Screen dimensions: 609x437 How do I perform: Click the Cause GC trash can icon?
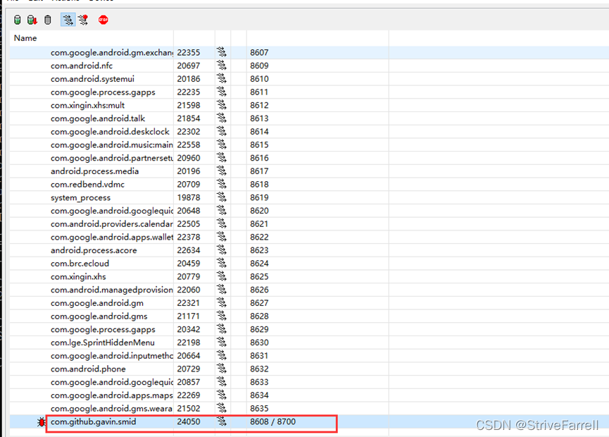tap(48, 20)
